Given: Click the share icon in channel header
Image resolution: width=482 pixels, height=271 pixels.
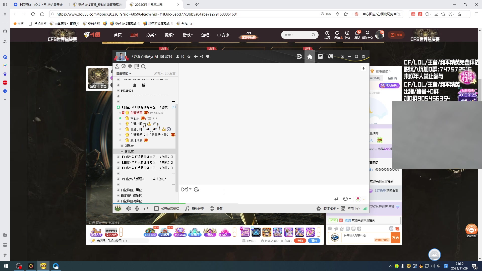Looking at the screenshot, I should (x=202, y=56).
